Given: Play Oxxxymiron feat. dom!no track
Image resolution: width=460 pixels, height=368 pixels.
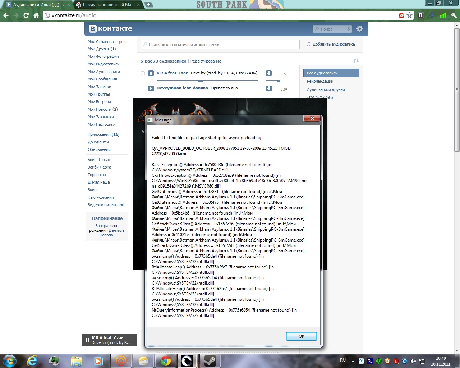Looking at the screenshot, I should point(151,88).
